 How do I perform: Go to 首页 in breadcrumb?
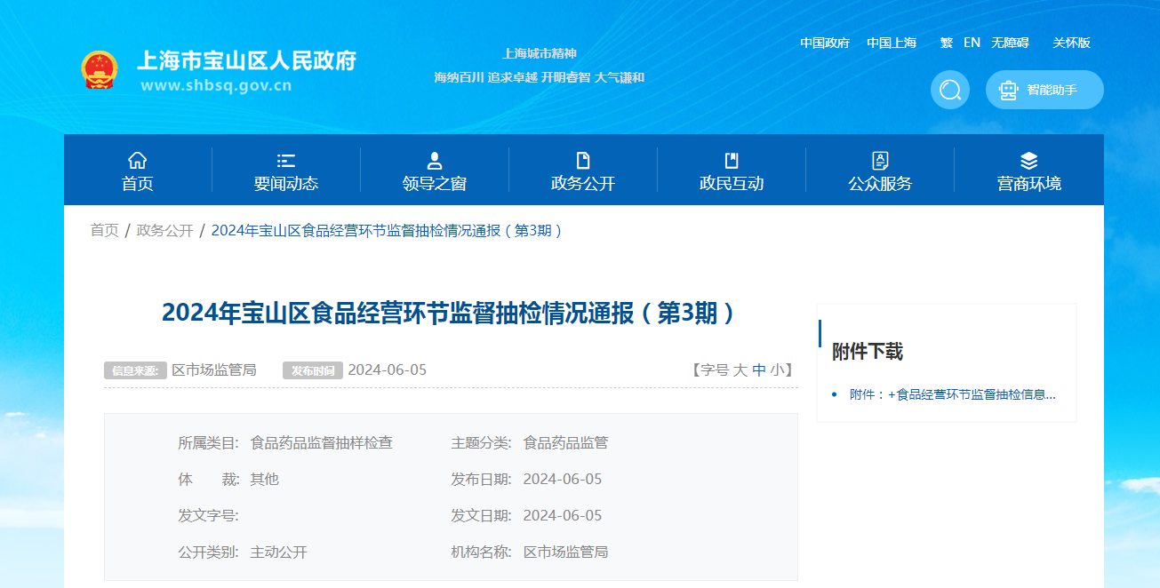tap(104, 231)
